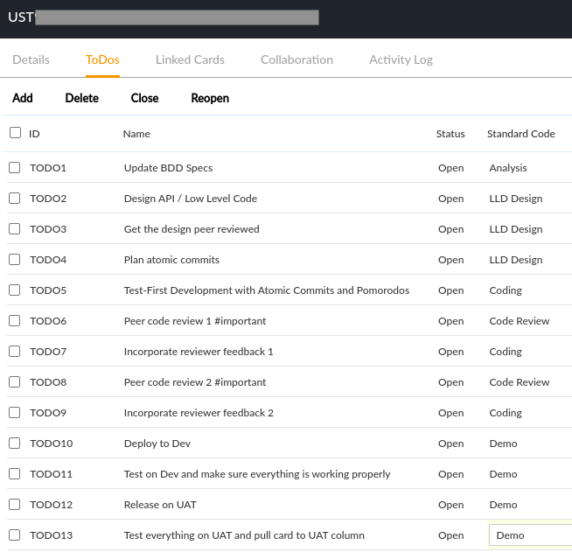This screenshot has width=572, height=559.
Task: Check the TODO2 row checkbox
Action: tap(15, 198)
